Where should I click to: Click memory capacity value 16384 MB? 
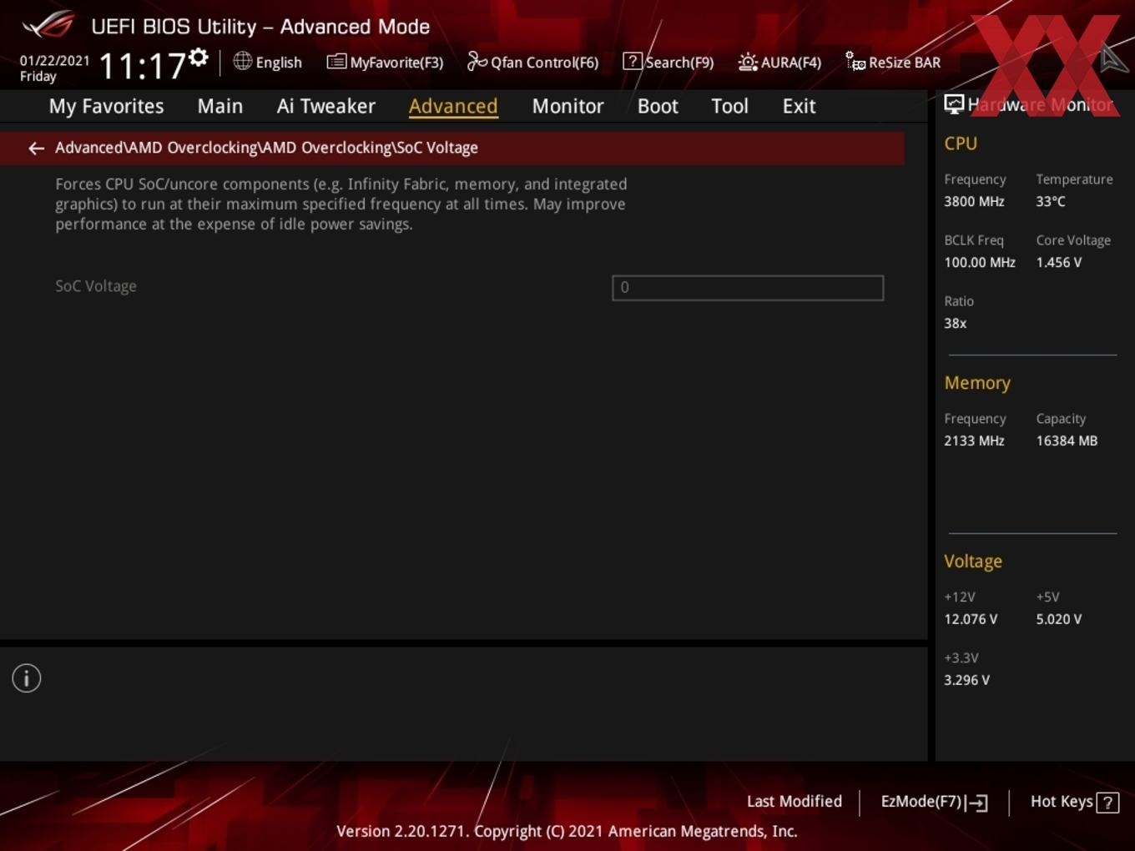point(1067,441)
